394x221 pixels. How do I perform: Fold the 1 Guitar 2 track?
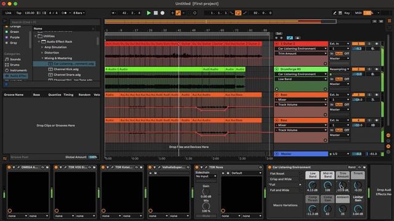pyautogui.click(x=277, y=44)
